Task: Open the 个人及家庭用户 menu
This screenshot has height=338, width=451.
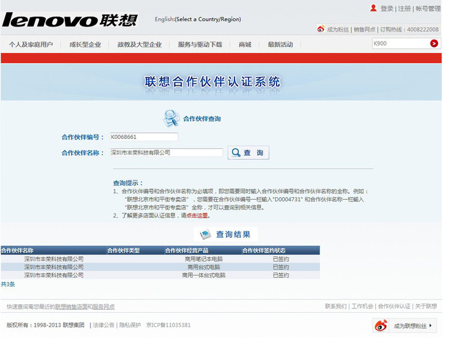Action: 31,45
